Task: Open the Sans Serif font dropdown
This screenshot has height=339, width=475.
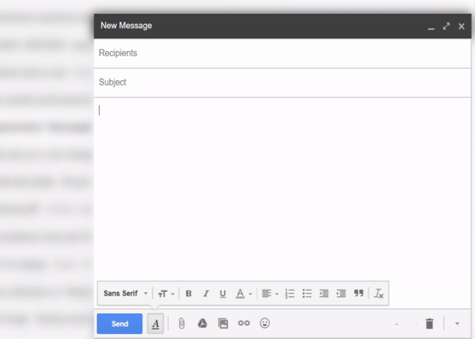Action: (x=125, y=293)
